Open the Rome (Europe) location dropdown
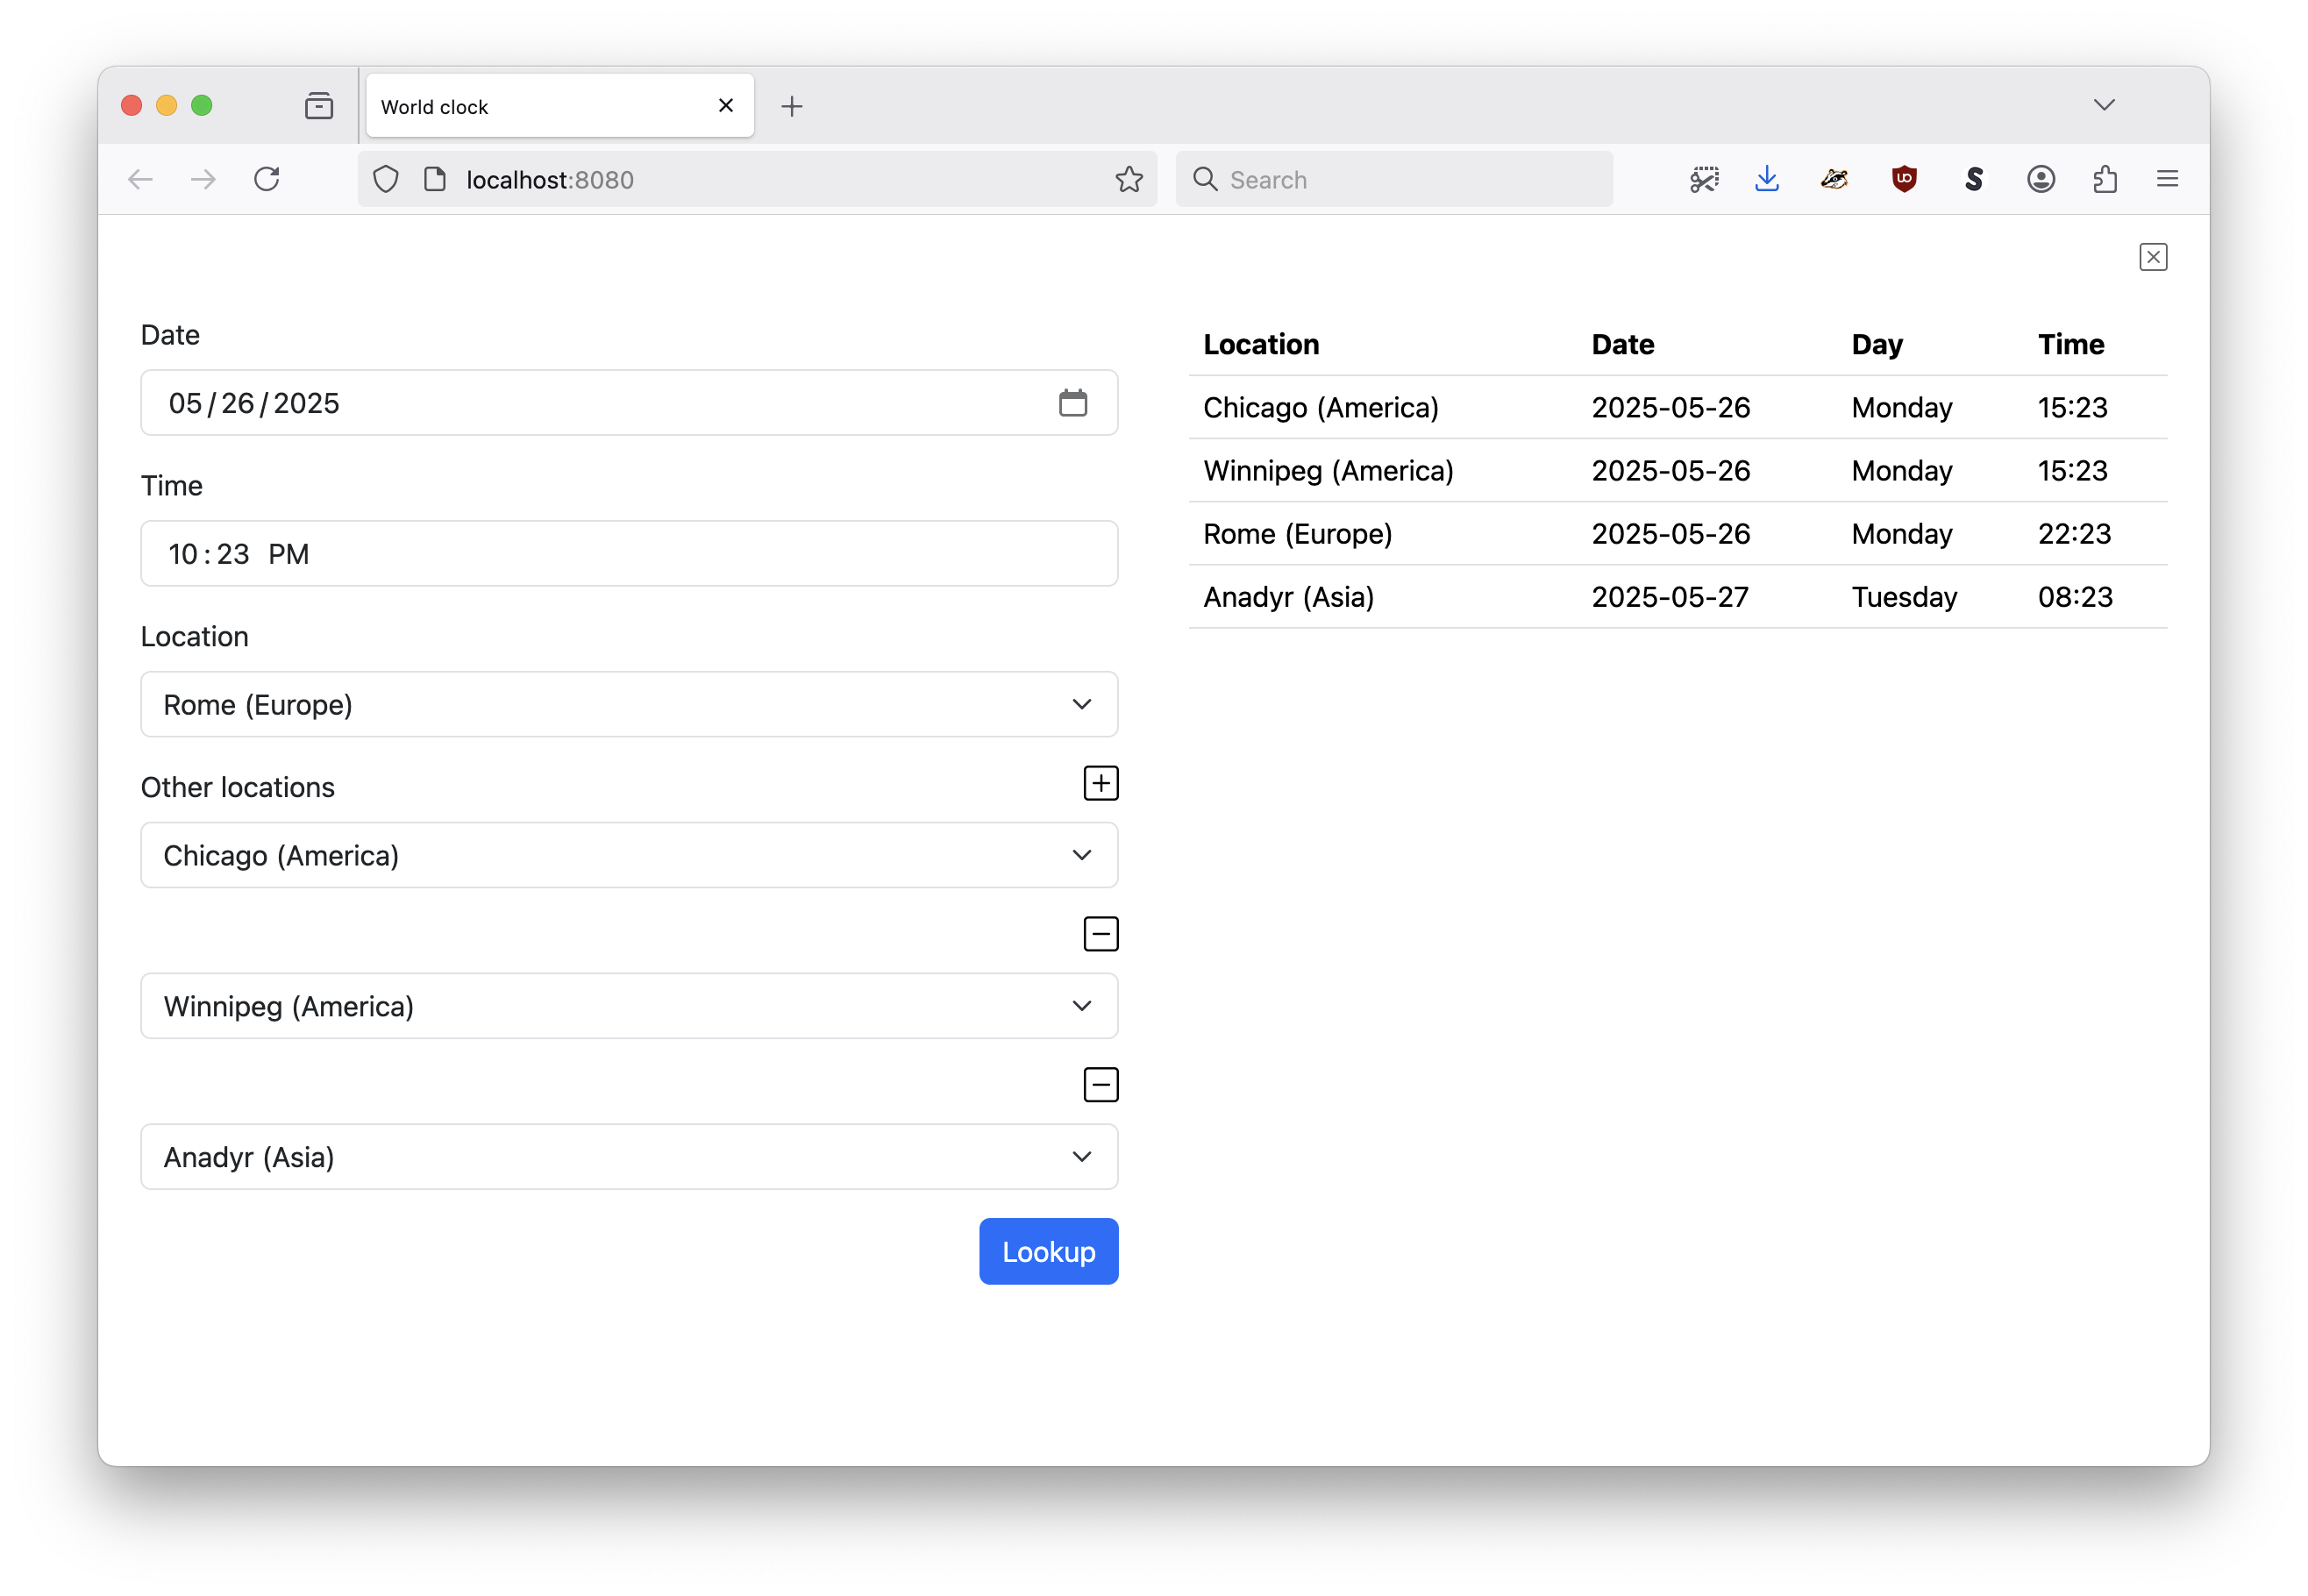This screenshot has width=2308, height=1596. coord(628,705)
